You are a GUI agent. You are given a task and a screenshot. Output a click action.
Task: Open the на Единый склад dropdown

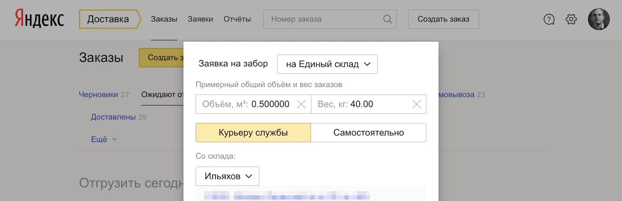tap(327, 64)
